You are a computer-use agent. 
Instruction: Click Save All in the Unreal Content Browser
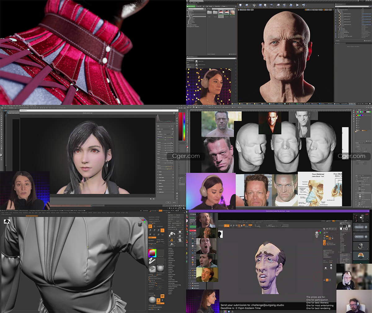(199, 6)
